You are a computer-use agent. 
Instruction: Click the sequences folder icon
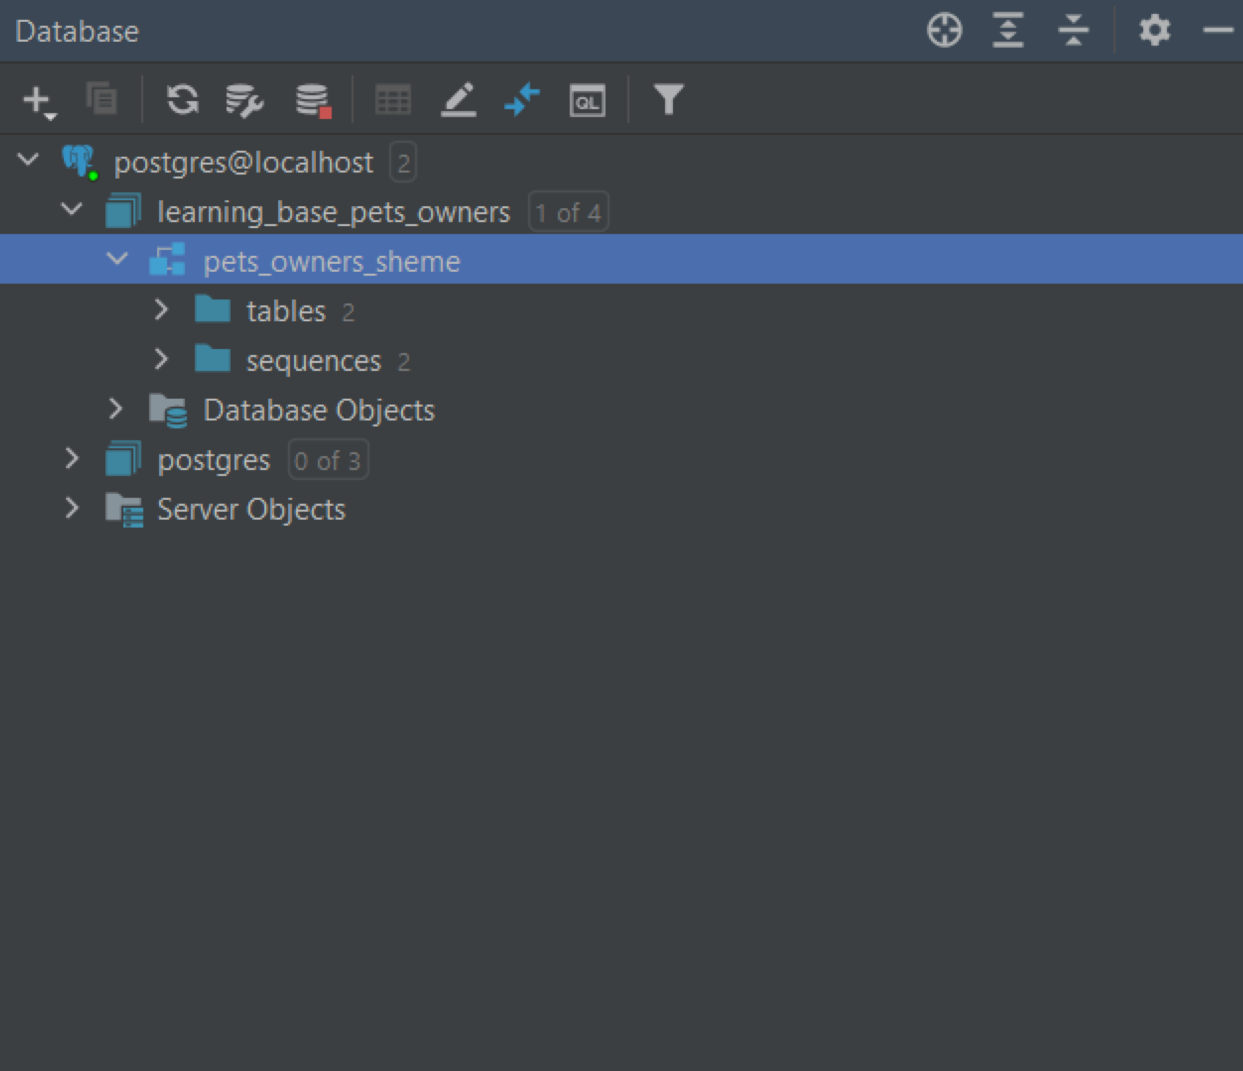[213, 358]
